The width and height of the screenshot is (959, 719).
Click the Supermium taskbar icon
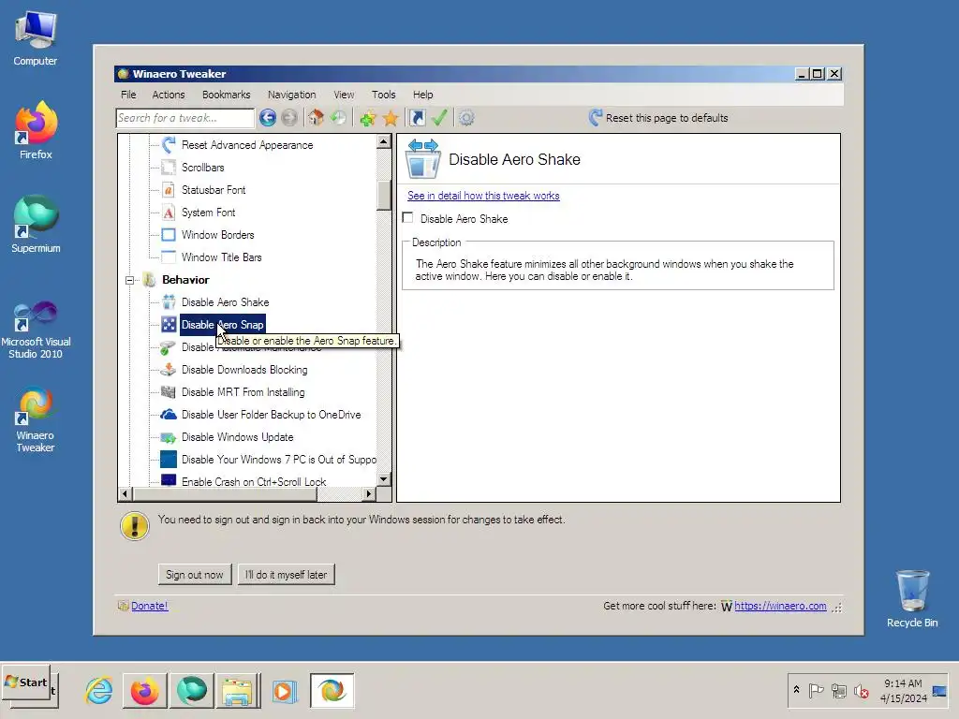(x=192, y=691)
